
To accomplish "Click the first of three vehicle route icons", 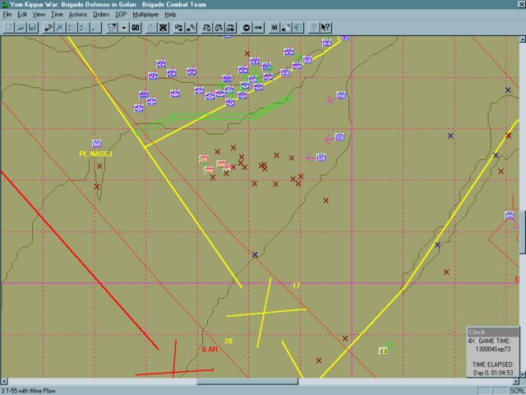I will tap(206, 27).
